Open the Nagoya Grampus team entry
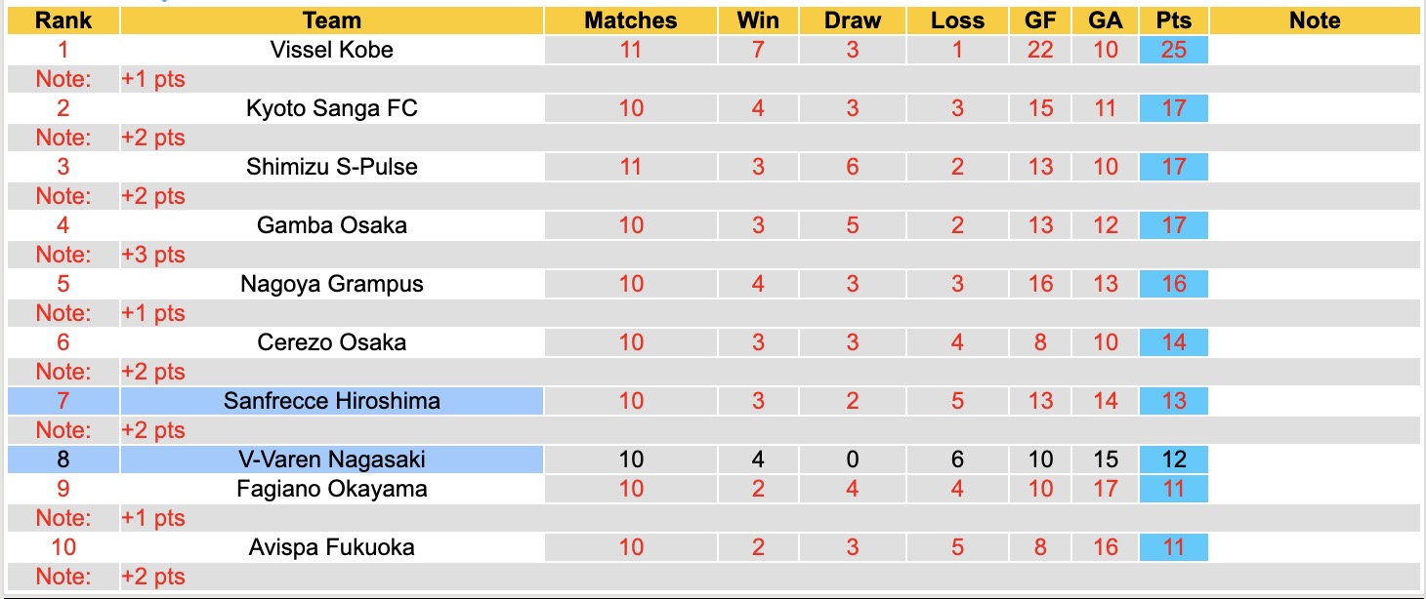 coord(331,284)
